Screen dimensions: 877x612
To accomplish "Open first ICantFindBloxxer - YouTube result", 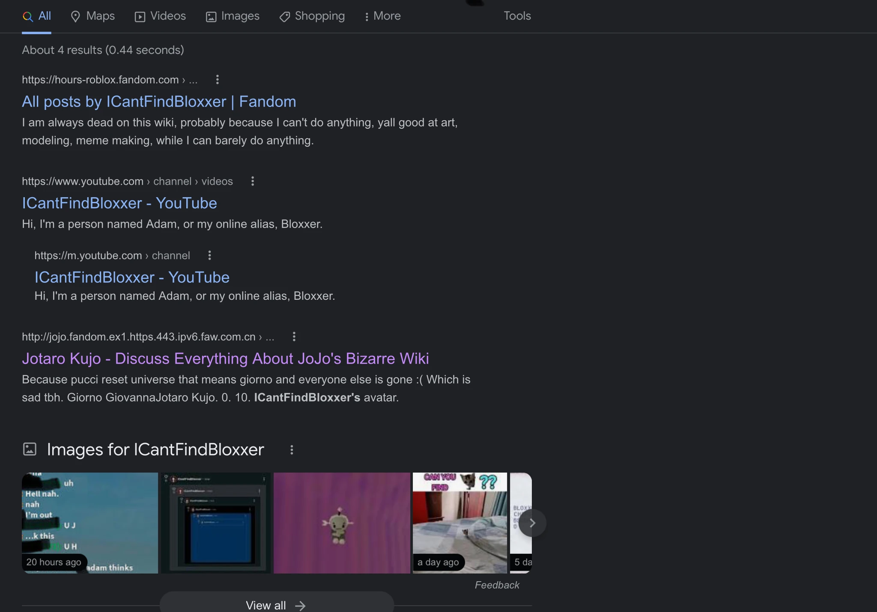I will (119, 203).
